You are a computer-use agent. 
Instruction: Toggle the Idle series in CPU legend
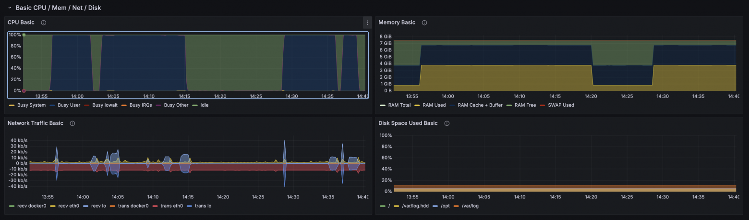(204, 105)
